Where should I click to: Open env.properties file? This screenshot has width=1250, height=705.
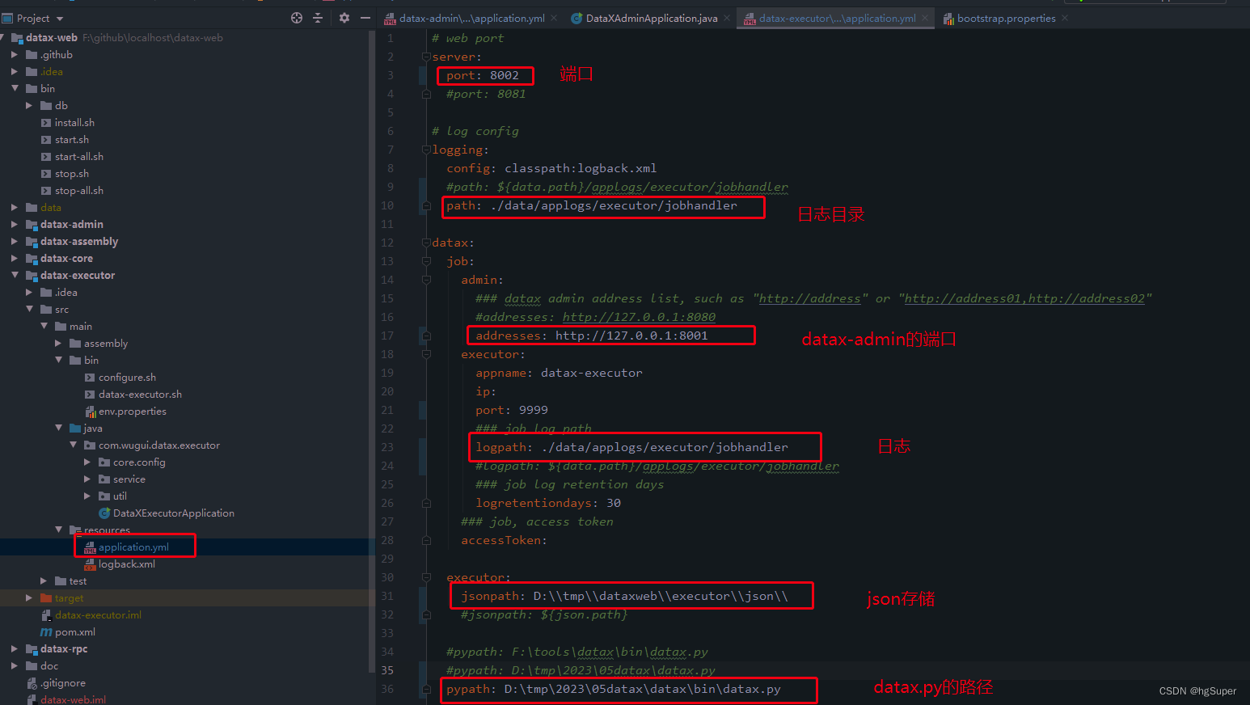pyautogui.click(x=133, y=412)
